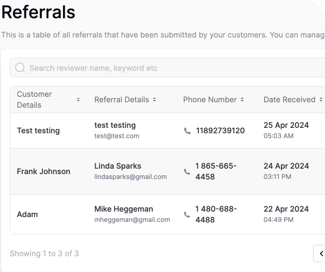Image resolution: width=325 pixels, height=272 pixels.
Task: Click the Referral Details column header
Action: pos(122,100)
